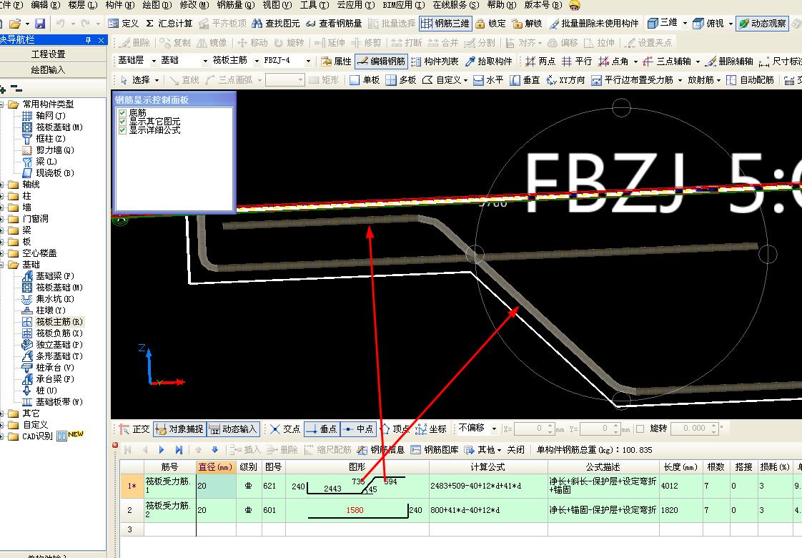Image resolution: width=802 pixels, height=558 pixels.
Task: Toggle 编辑钢筋 edit rebar button
Action: [x=381, y=62]
